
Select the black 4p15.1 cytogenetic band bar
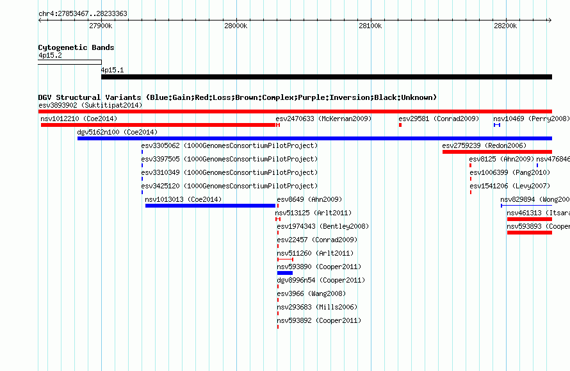point(327,77)
